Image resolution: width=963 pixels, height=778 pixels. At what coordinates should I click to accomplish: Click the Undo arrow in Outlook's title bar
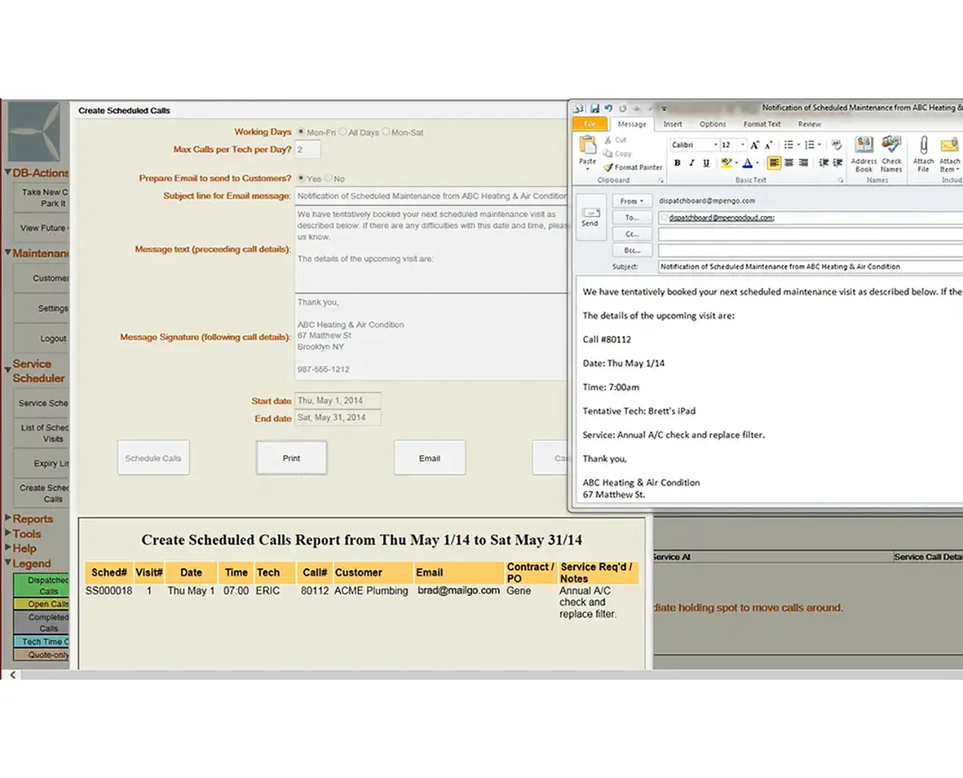[x=608, y=109]
